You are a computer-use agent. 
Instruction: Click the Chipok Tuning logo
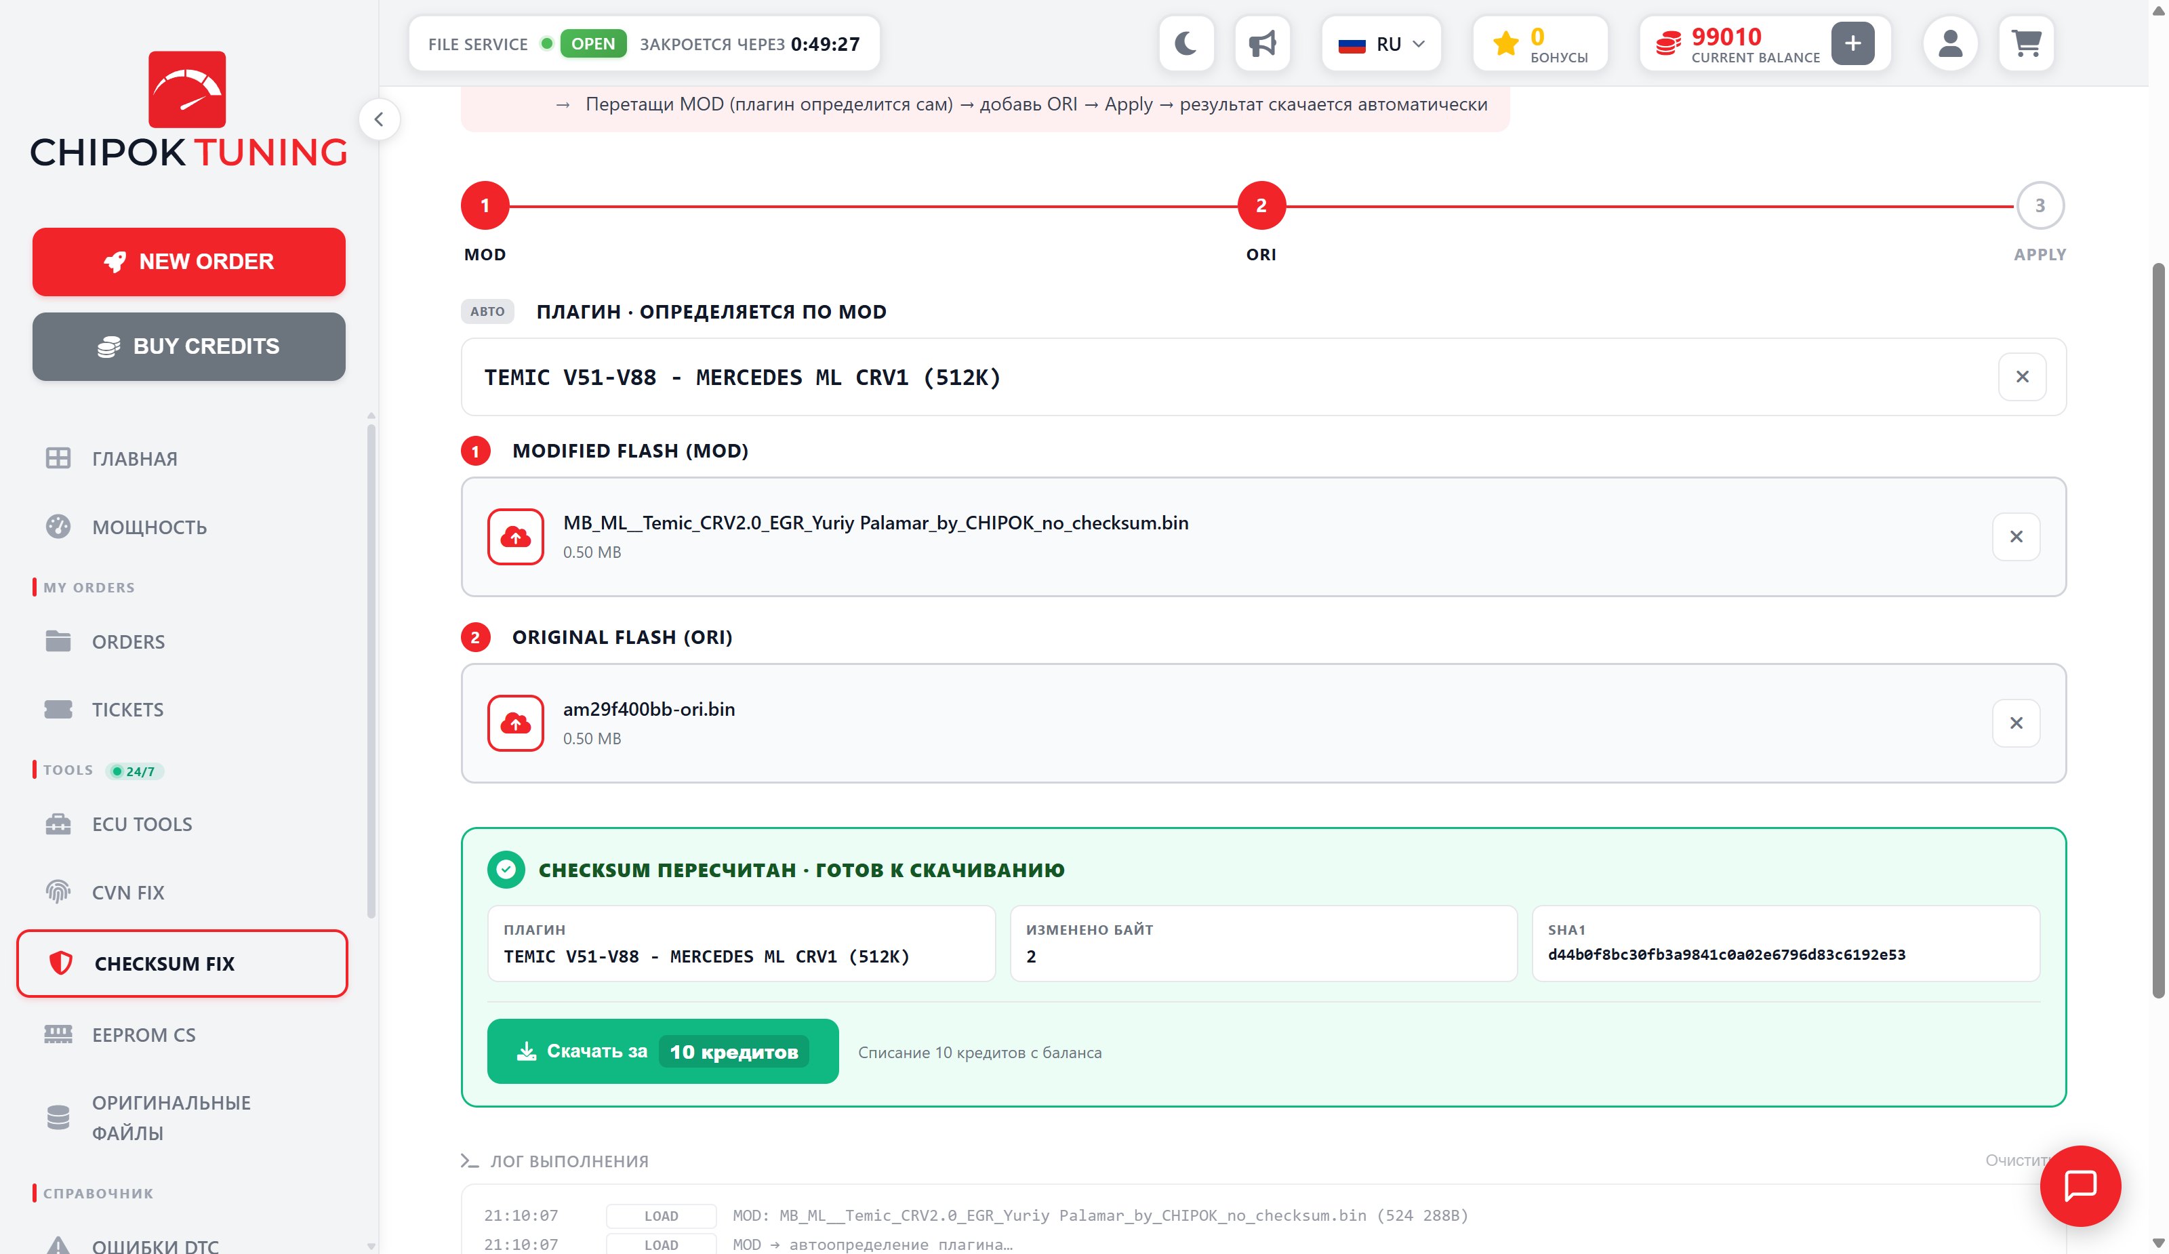(x=188, y=108)
